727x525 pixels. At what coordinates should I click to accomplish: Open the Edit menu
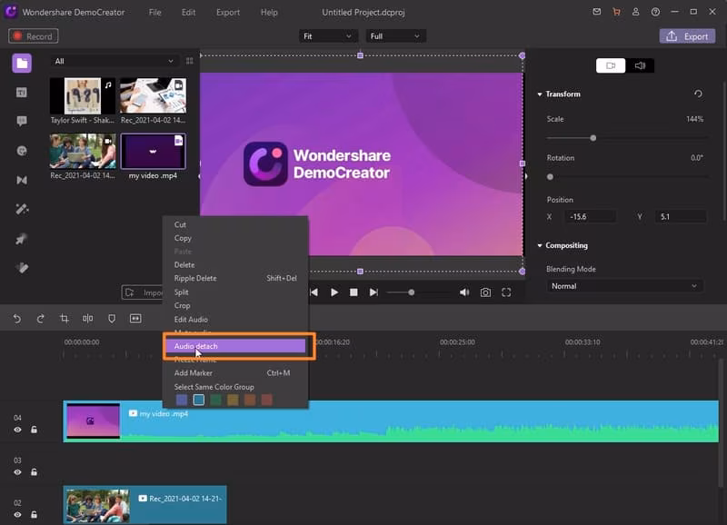(x=188, y=13)
